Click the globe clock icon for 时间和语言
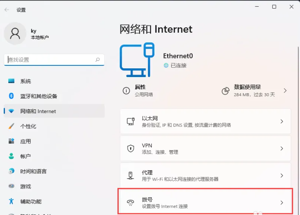Image resolution: width=300 pixels, height=215 pixels. 11,171
